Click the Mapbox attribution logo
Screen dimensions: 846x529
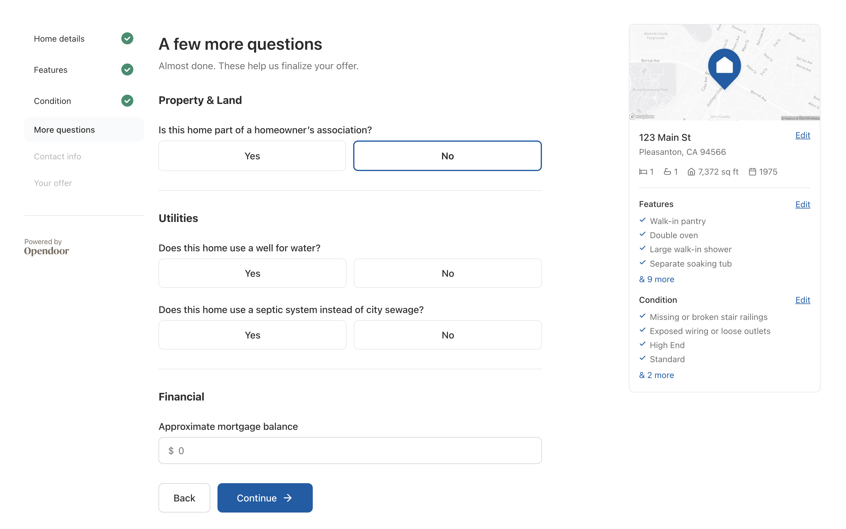(643, 117)
